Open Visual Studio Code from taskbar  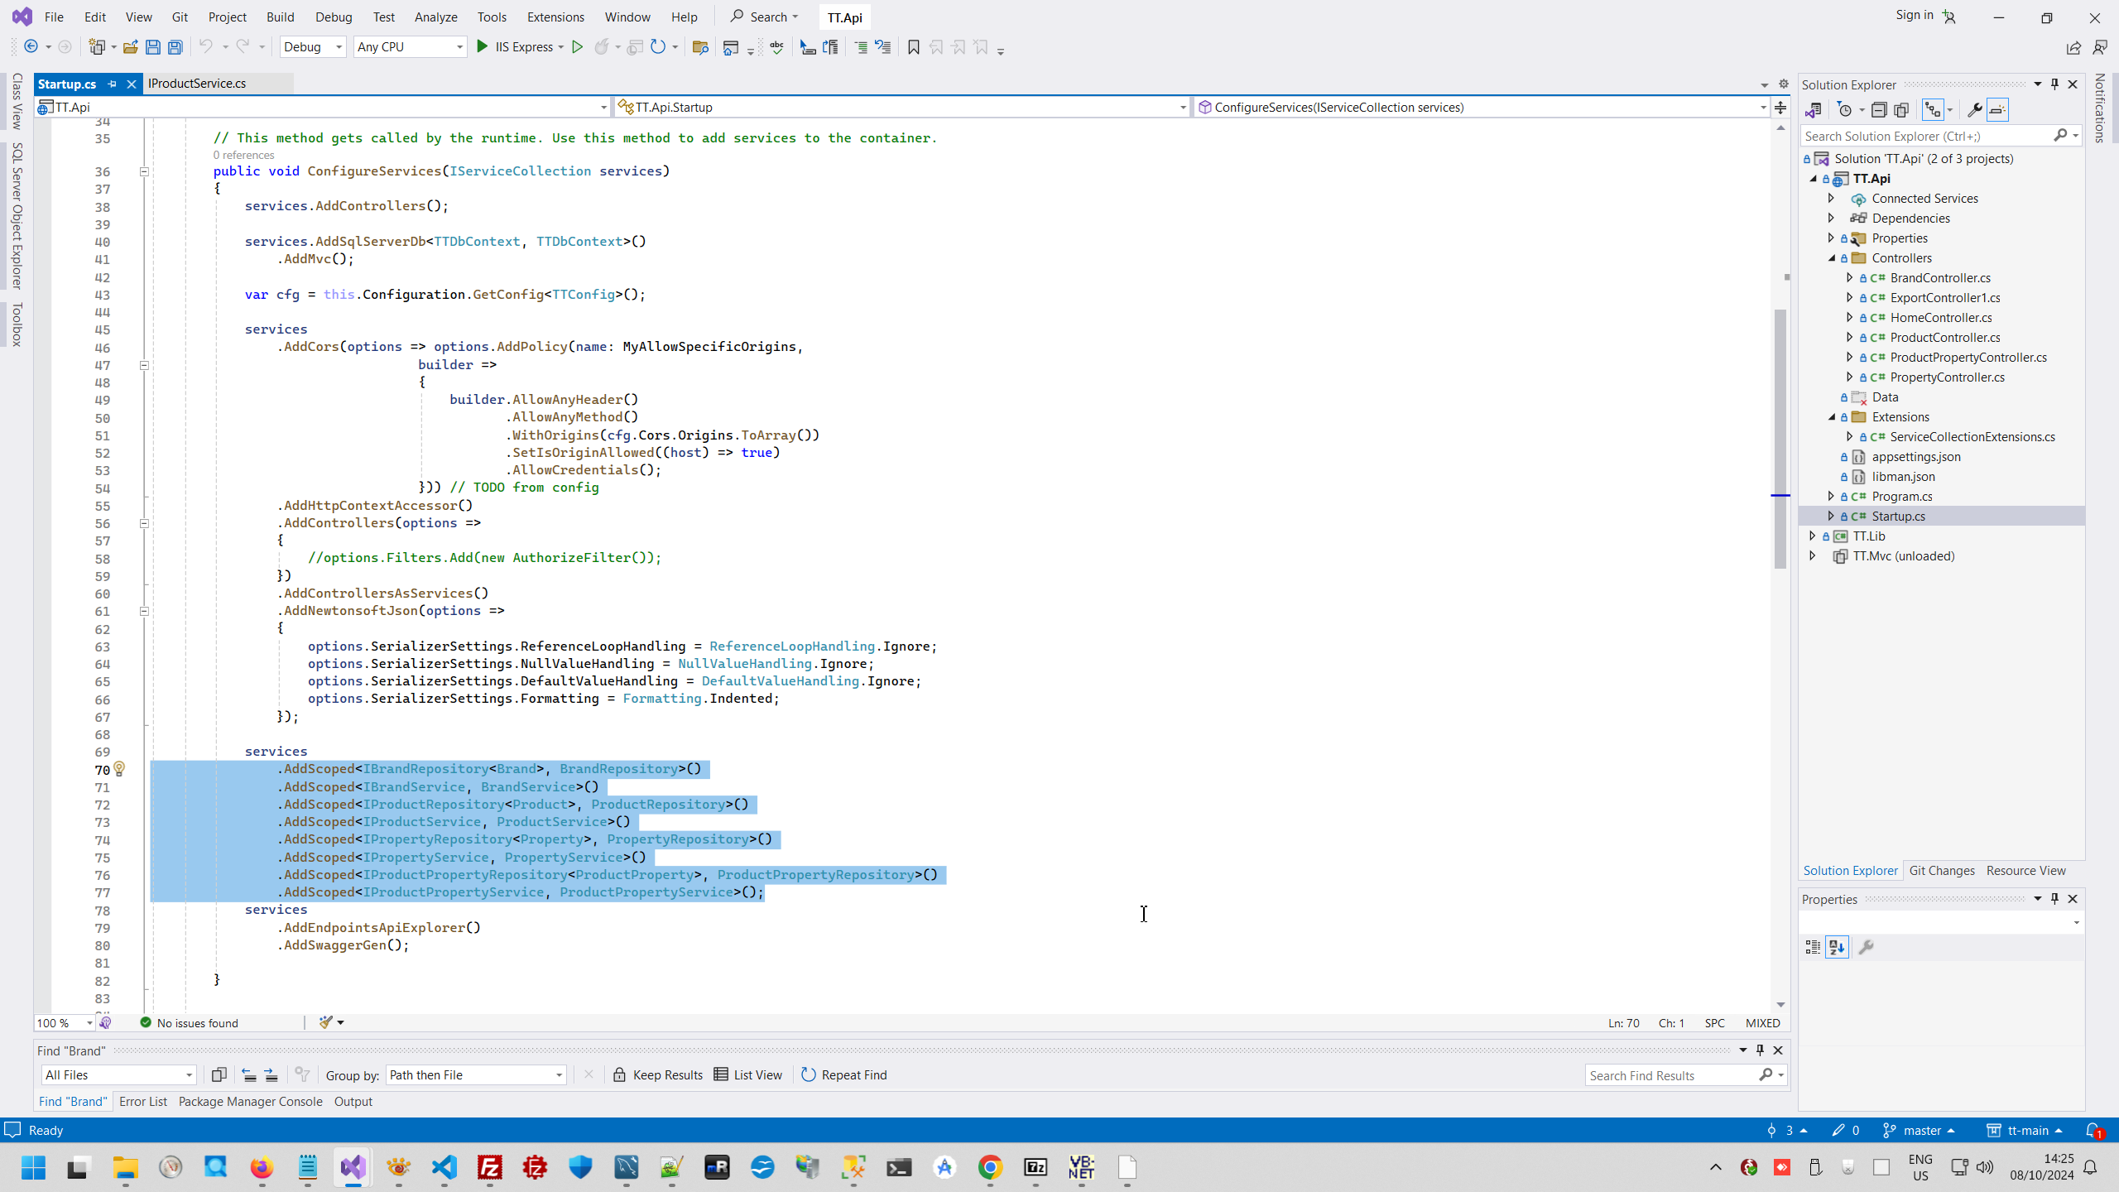tap(444, 1167)
